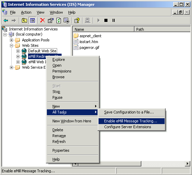Click the Application Pools folder icon

coord(17,40)
